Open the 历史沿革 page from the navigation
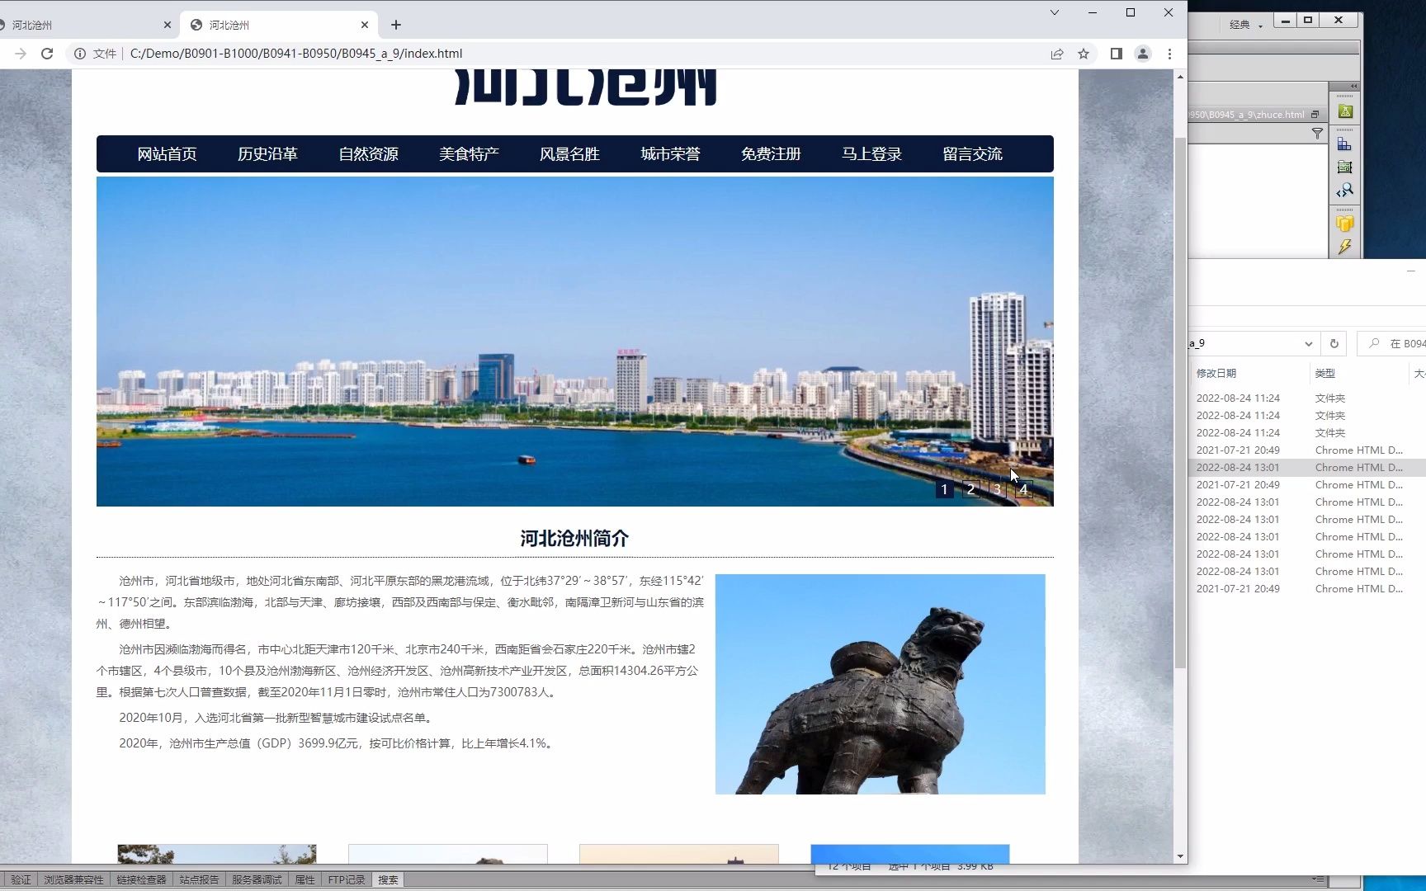 pyautogui.click(x=267, y=153)
